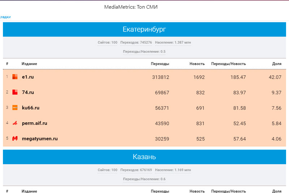Click the megatyumen.ru M icon
The width and height of the screenshot is (289, 193).
15,138
